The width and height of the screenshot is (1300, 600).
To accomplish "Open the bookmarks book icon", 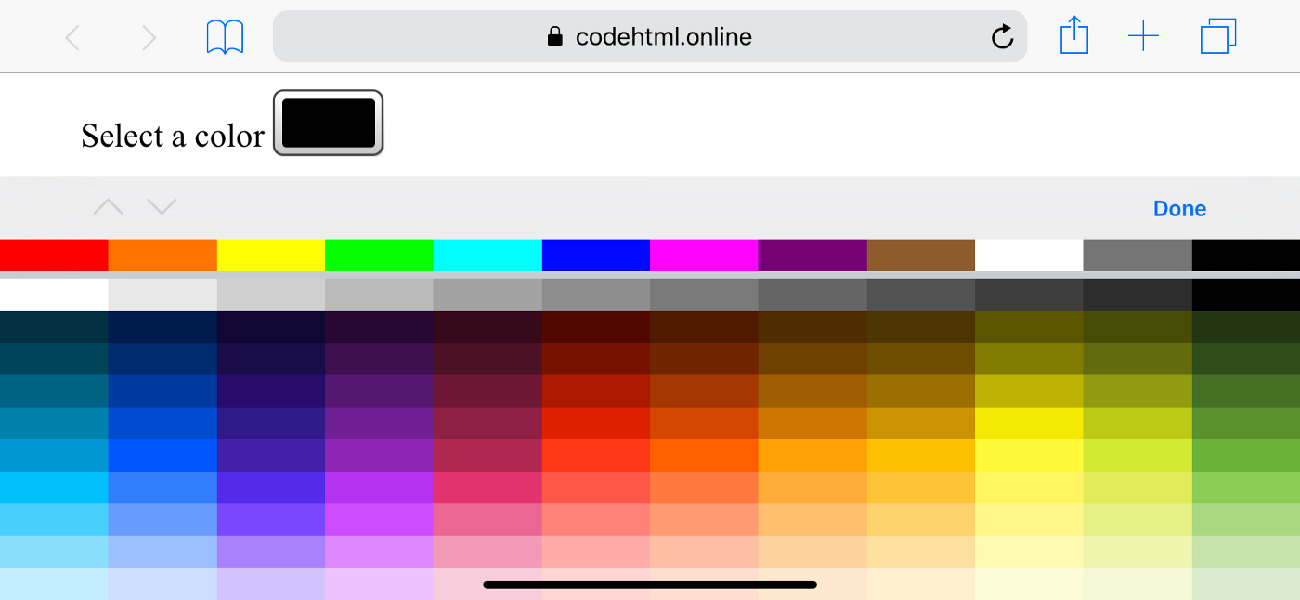I will 225,37.
